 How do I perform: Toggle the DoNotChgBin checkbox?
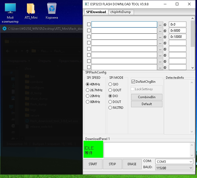(143, 82)
